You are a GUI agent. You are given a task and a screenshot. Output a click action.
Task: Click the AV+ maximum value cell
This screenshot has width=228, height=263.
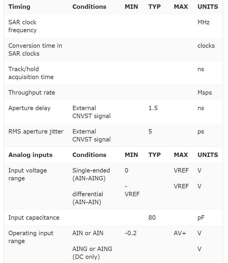point(180,233)
